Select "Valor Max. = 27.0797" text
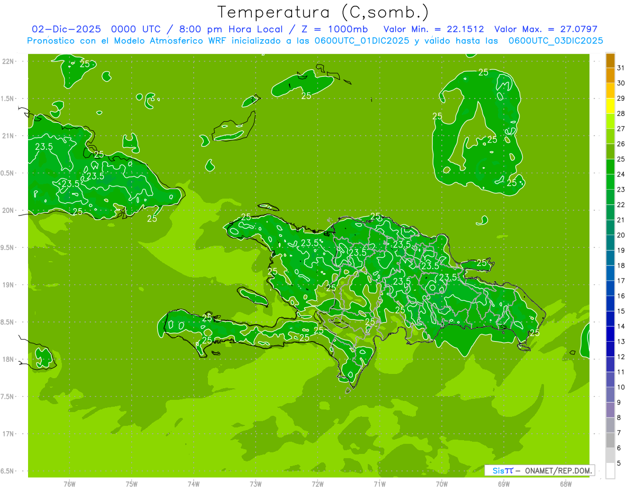 546,29
